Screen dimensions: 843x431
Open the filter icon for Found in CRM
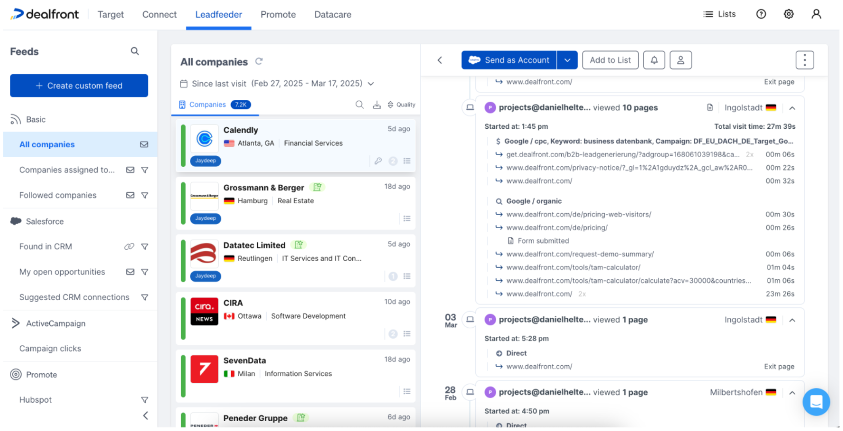coord(145,246)
